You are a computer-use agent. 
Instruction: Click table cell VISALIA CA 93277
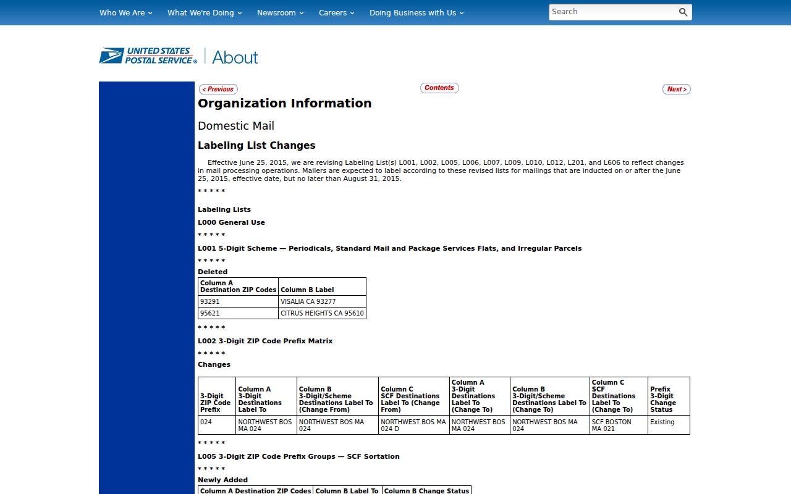click(x=322, y=301)
